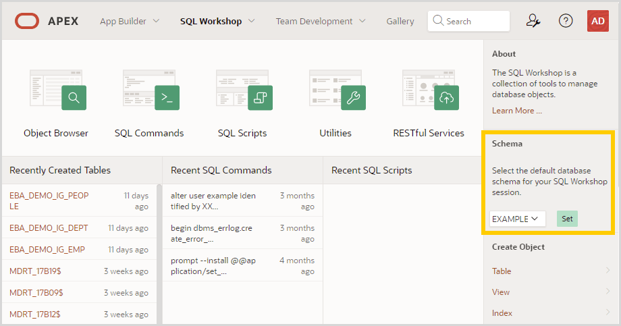Click the '11 days ago' text beside EBA_DEMO_IG_DEPT

click(x=128, y=228)
